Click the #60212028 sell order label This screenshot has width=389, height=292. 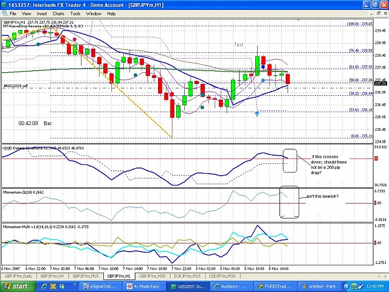point(16,86)
